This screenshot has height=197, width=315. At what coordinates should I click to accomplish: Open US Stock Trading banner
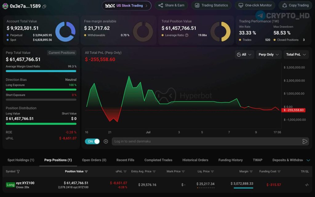(x=126, y=6)
